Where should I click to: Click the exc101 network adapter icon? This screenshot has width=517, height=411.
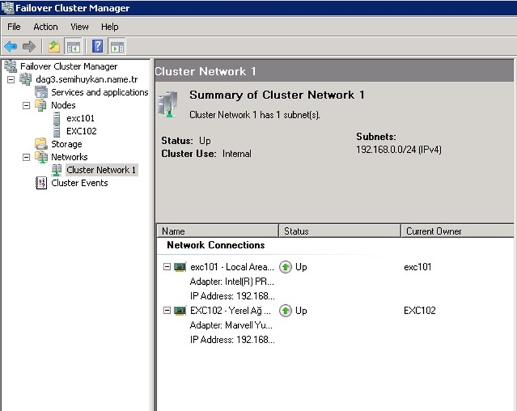tap(181, 267)
